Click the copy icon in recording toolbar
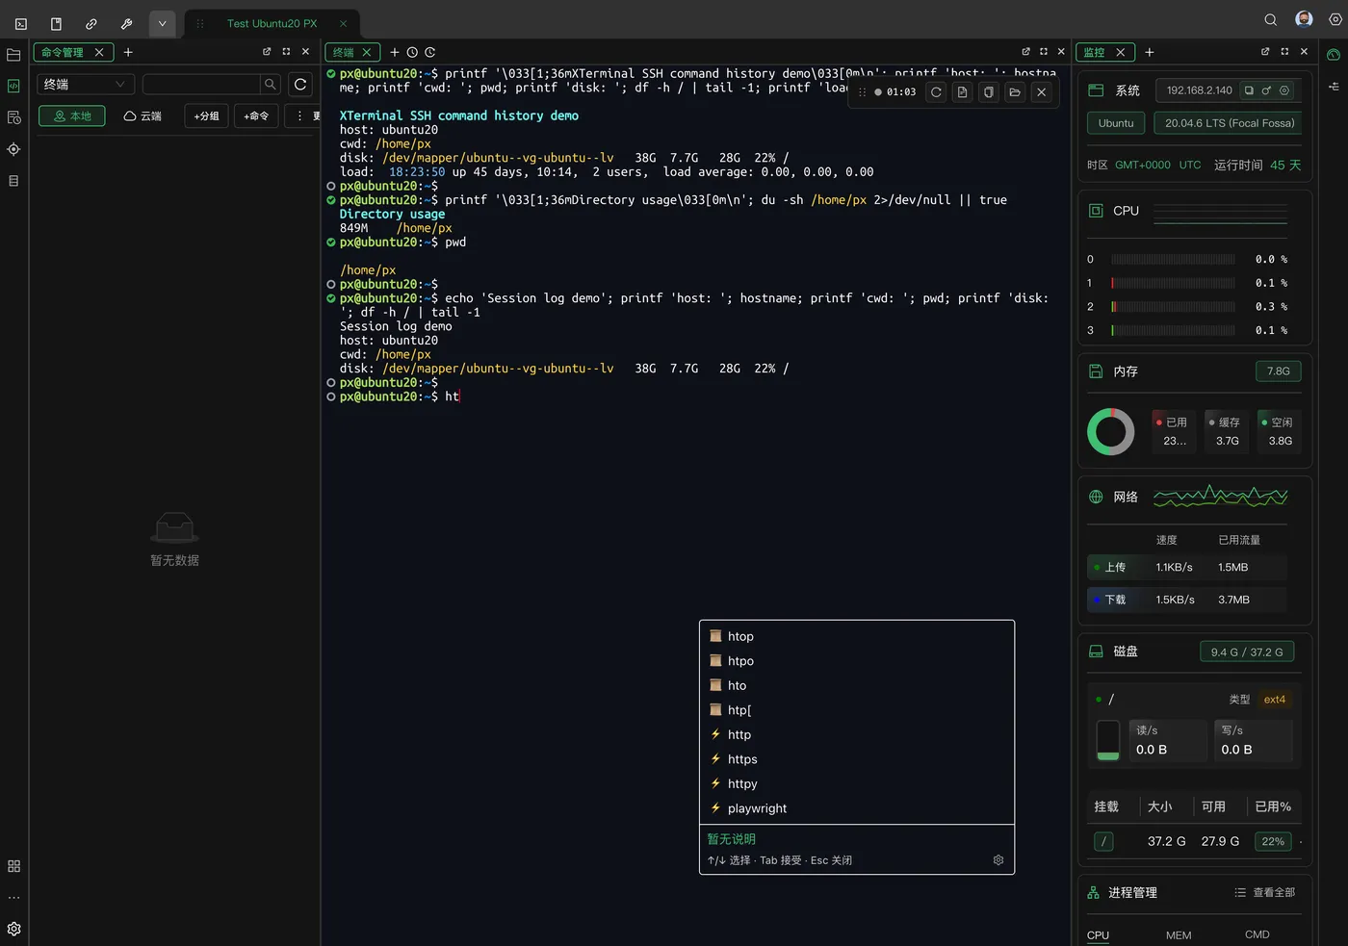The image size is (1348, 946). [x=988, y=92]
